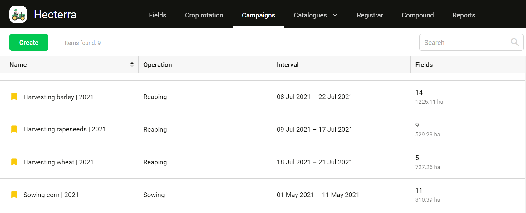Open Harvesting barley | 2021 campaign

click(x=58, y=97)
